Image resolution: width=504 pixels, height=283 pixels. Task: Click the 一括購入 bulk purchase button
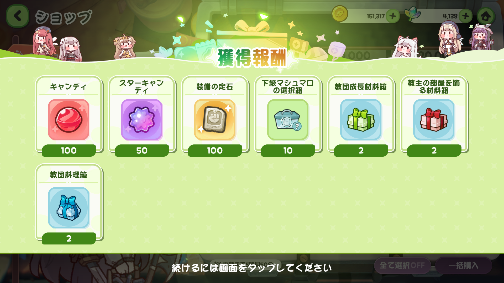(x=463, y=265)
